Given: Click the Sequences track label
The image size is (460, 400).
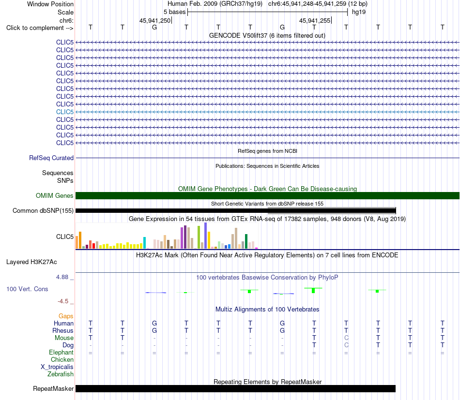Looking at the screenshot, I should click(x=58, y=173).
